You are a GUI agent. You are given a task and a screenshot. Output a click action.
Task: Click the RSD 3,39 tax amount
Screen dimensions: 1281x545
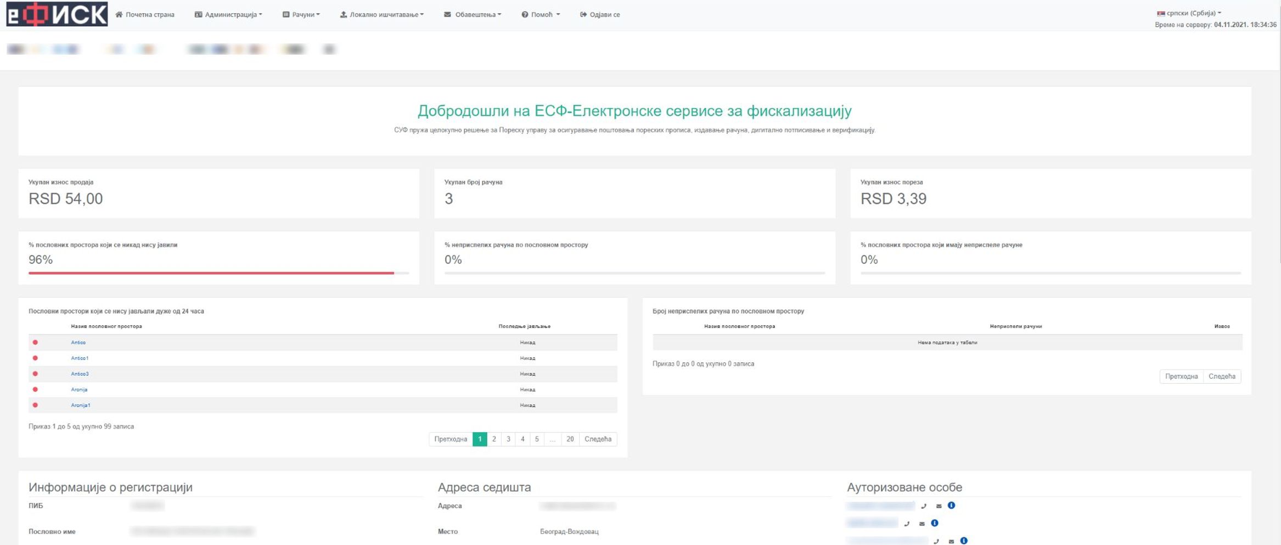(x=894, y=199)
